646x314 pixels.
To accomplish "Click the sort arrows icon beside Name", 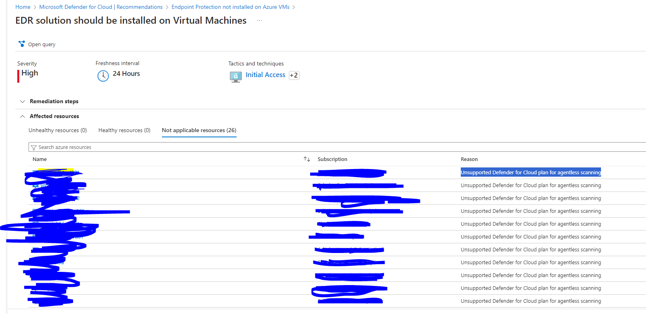I will coord(307,159).
